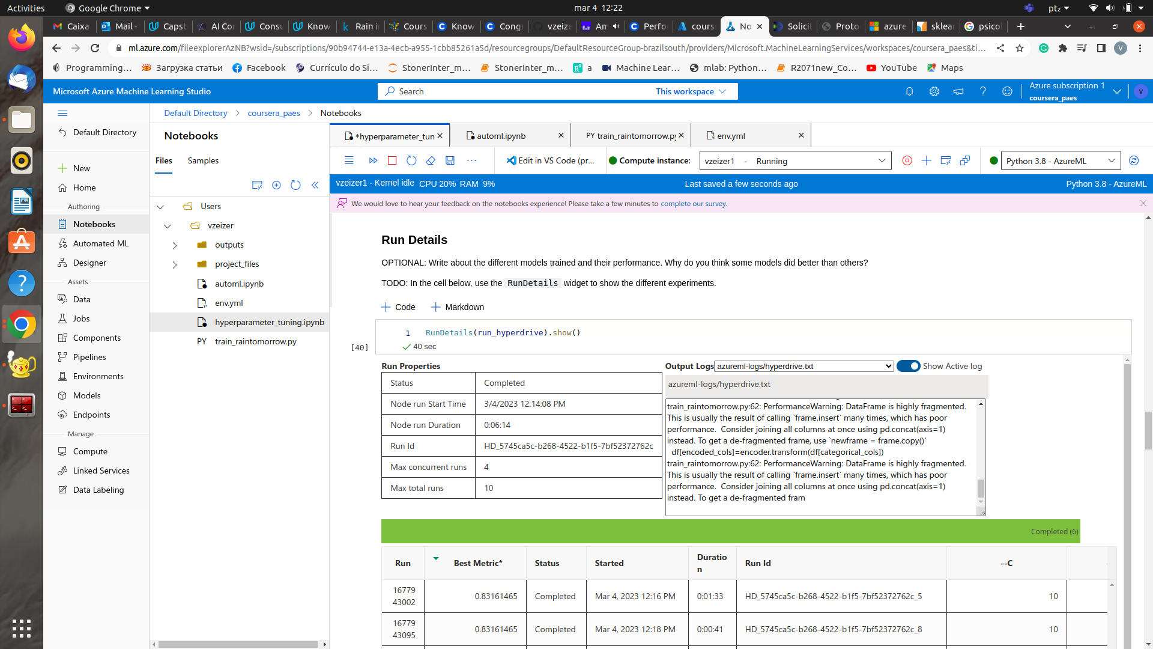Open the Samples tab
This screenshot has height=649, width=1153.
coord(203,160)
